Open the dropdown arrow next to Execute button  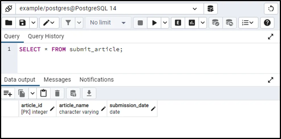coord(165,23)
